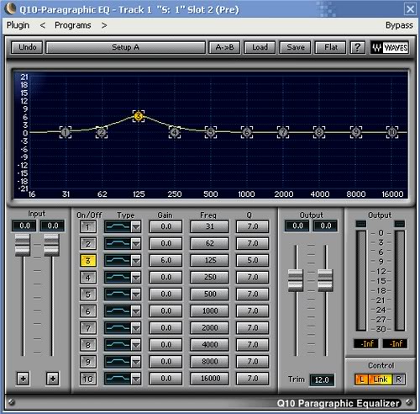420x414 pixels.
Task: Click the Q10 plugin title bar icon
Action: click(10, 9)
